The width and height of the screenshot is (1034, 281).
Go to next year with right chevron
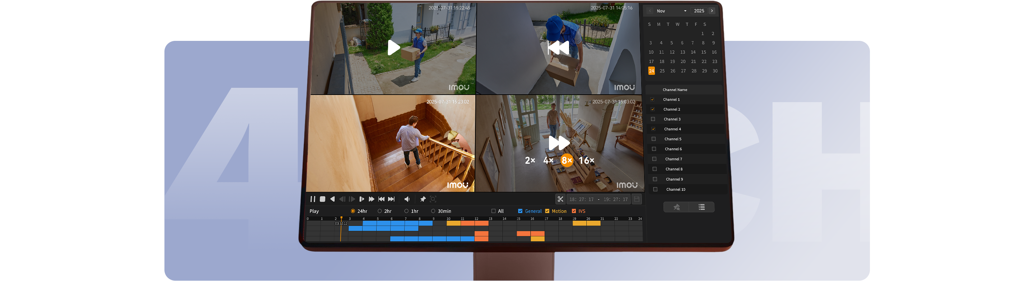pyautogui.click(x=712, y=11)
